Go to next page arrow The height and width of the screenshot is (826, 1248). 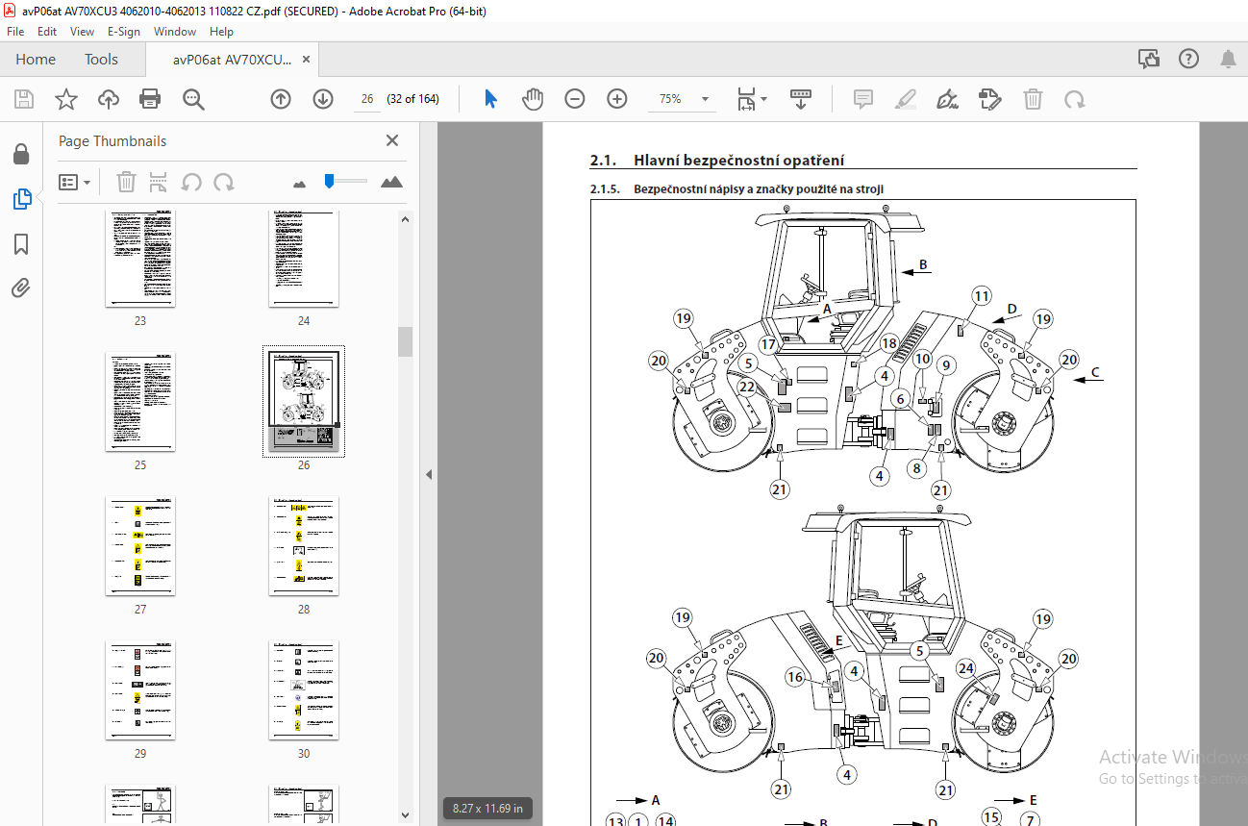pos(323,99)
